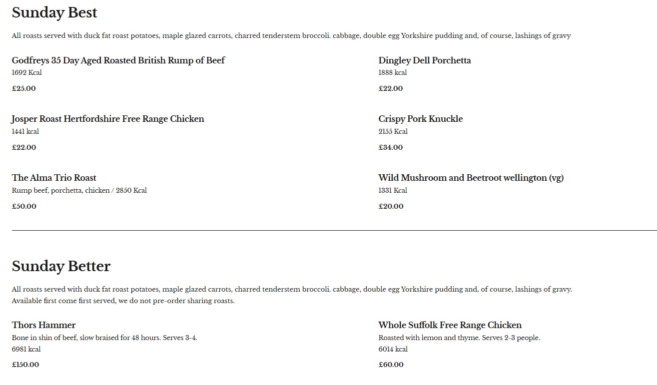
Task: Click the 'Rump beef, porchetta, chicken' description
Action: [x=60, y=190]
